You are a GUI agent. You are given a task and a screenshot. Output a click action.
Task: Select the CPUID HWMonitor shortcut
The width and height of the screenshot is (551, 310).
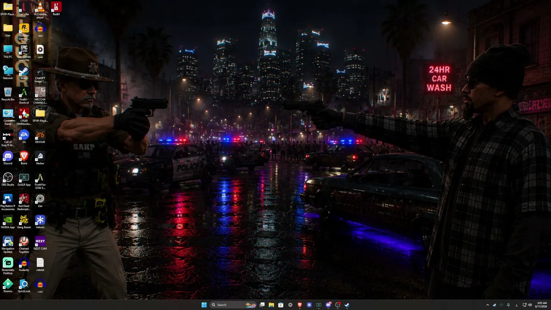[x=24, y=117]
